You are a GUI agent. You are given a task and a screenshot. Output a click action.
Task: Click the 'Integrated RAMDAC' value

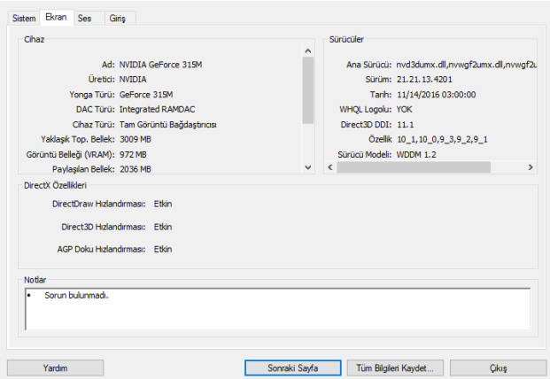[x=157, y=110]
